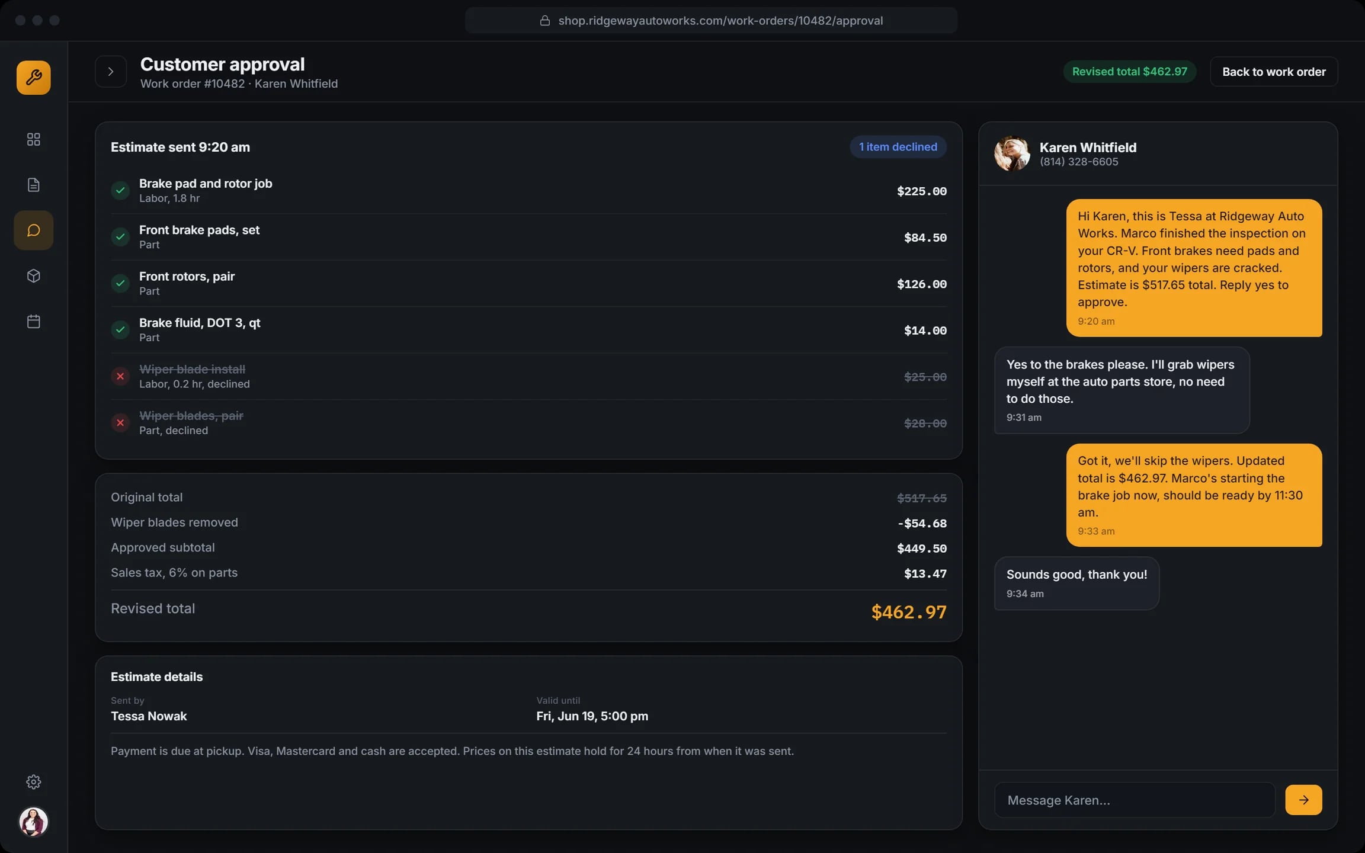Click declined X for Wiper blades, pair
Viewport: 1365px width, 853px height.
click(120, 422)
